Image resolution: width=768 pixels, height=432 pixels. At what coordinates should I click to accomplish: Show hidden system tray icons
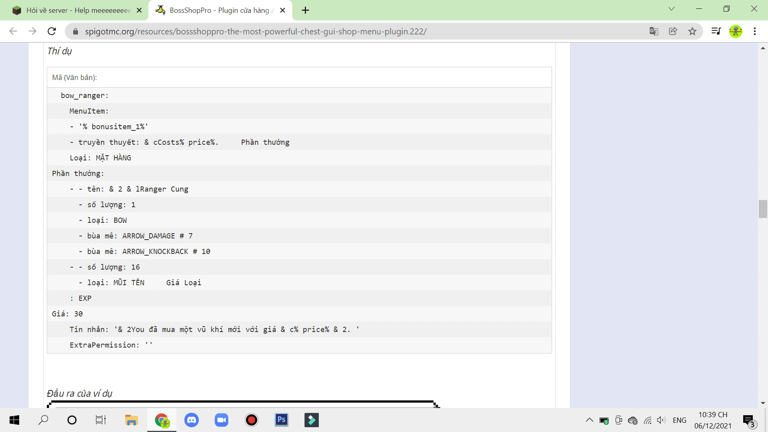[589, 420]
